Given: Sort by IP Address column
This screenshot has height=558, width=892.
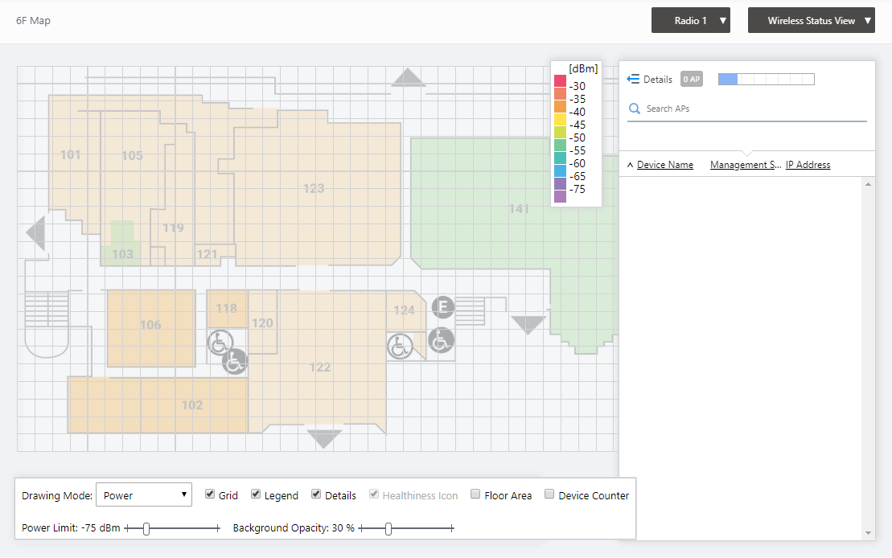Looking at the screenshot, I should (808, 165).
